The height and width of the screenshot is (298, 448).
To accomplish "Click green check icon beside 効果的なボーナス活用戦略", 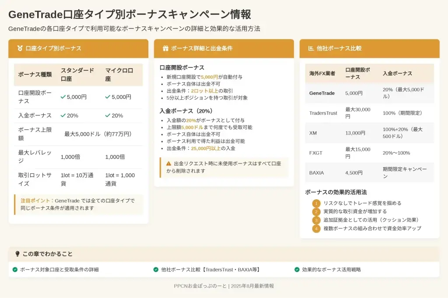I will click(297, 270).
